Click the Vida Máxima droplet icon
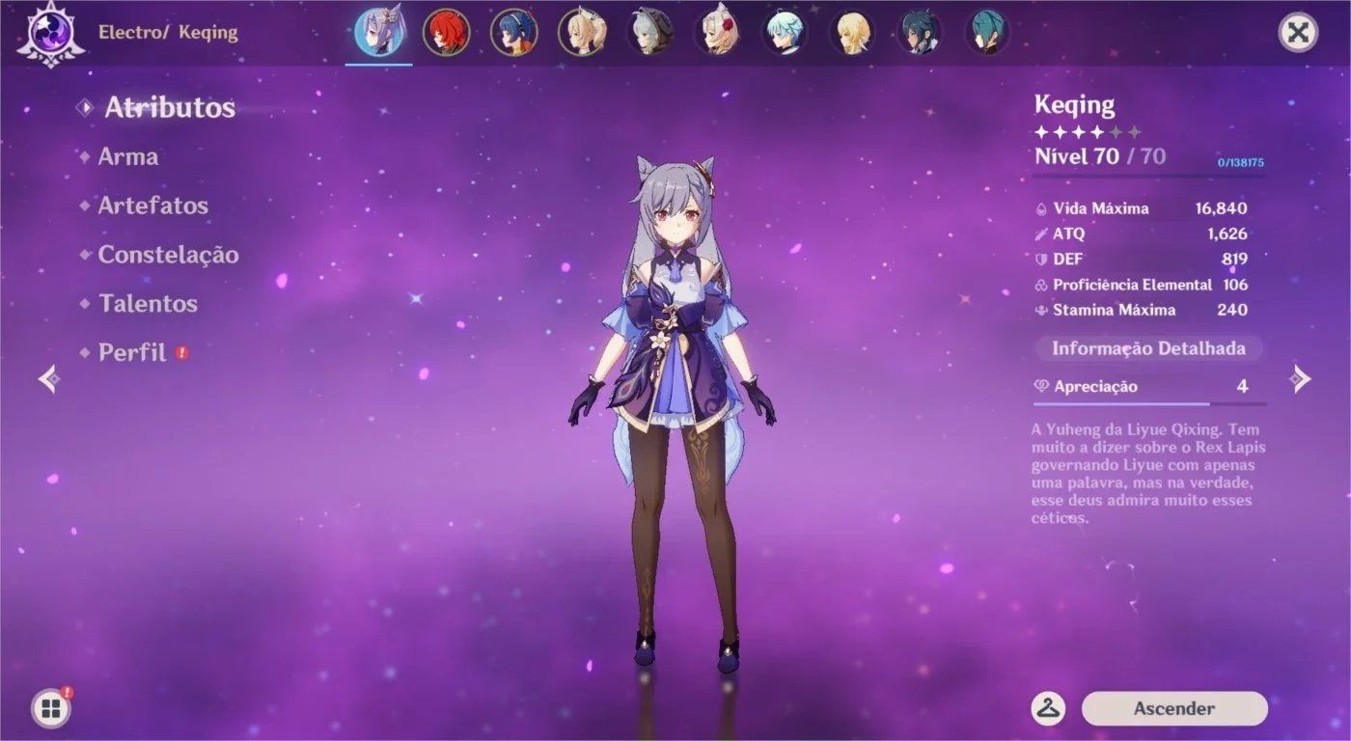Viewport: 1351px width, 741px height. [x=1041, y=208]
